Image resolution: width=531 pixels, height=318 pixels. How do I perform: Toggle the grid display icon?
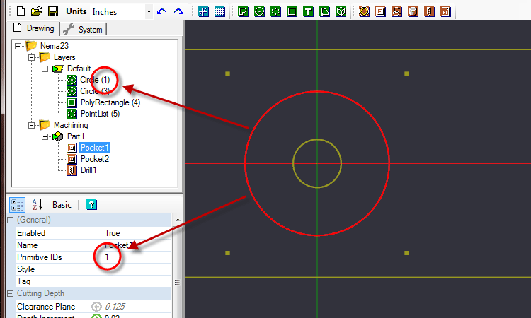pos(220,11)
